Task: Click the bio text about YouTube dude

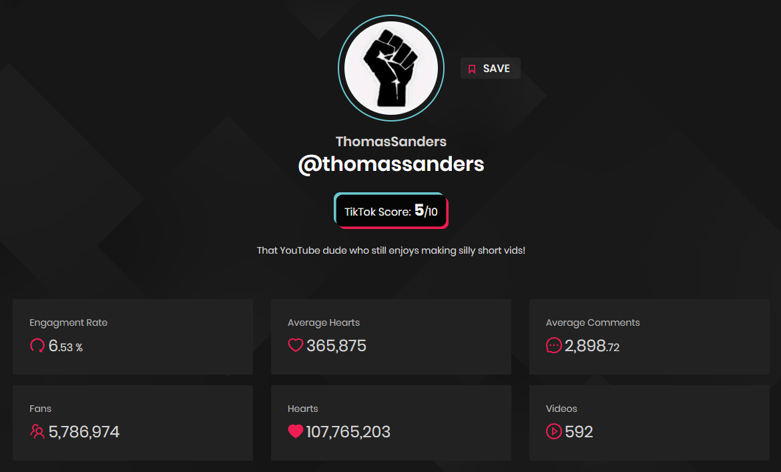Action: tap(391, 250)
